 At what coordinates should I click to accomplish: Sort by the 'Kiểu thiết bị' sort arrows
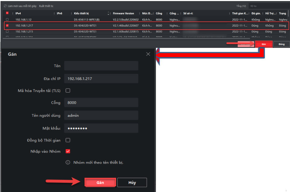(109, 13)
